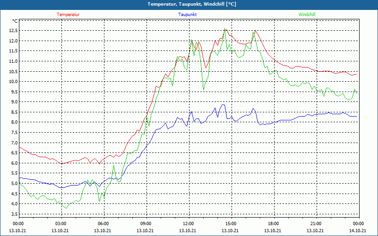Select the 03:00 time axis marker
This screenshot has width=378, height=236.
(x=60, y=224)
